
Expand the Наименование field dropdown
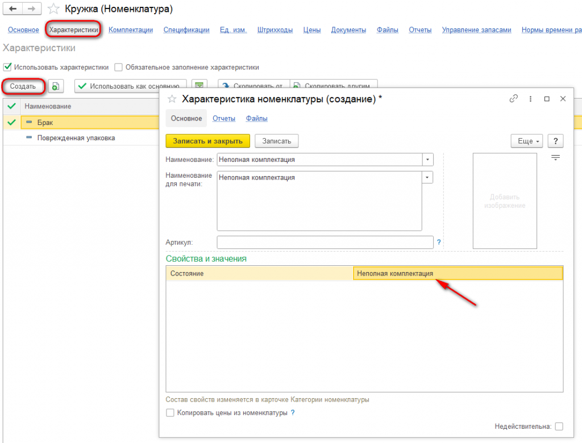point(427,160)
